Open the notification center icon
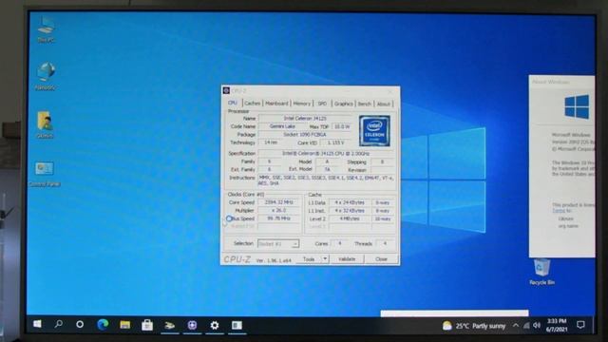 pyautogui.click(x=580, y=325)
